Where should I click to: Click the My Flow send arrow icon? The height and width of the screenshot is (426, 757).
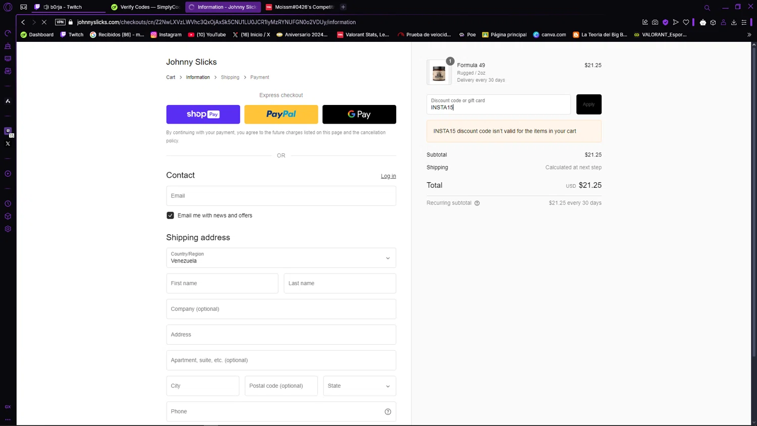tap(676, 22)
